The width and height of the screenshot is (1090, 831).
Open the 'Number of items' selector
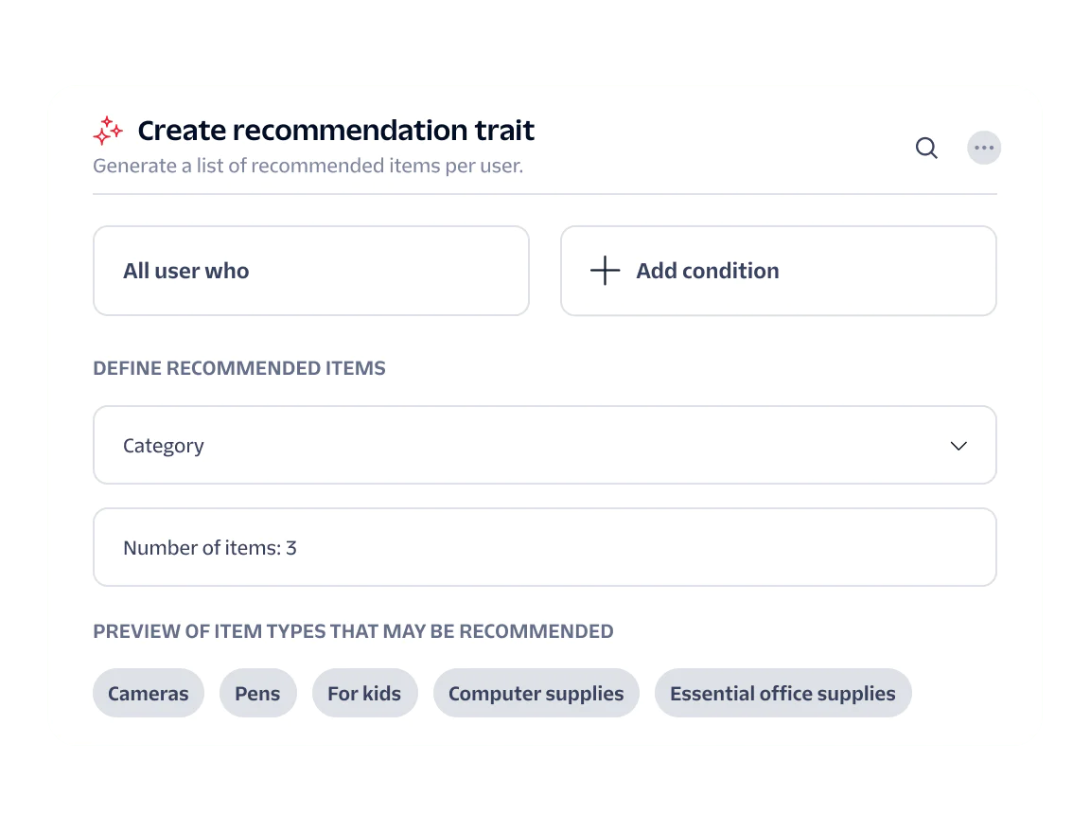point(545,547)
